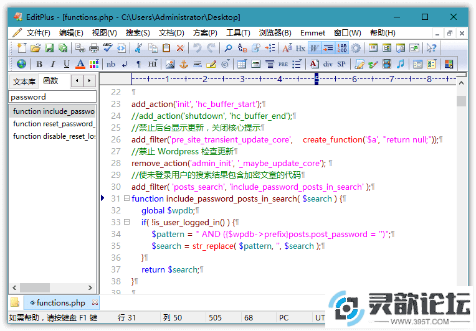Toggle the Directory window icon
This screenshot has width=476, height=331.
[387, 48]
